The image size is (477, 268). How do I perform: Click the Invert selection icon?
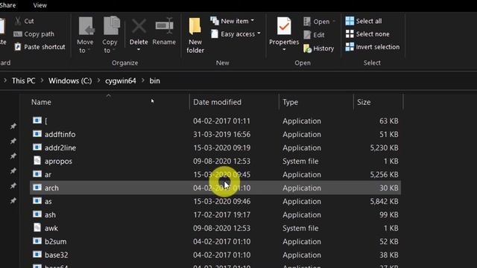point(350,47)
